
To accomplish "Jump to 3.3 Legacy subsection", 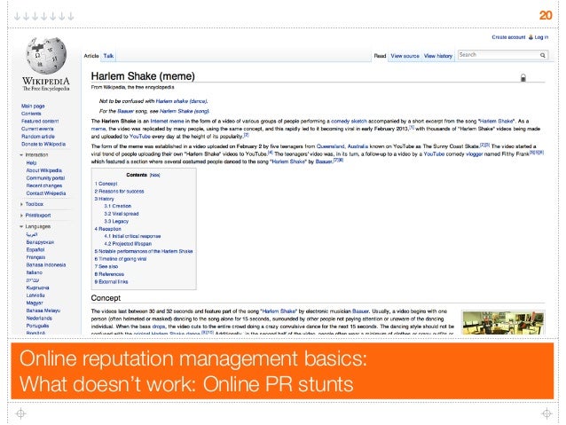I will point(116,221).
